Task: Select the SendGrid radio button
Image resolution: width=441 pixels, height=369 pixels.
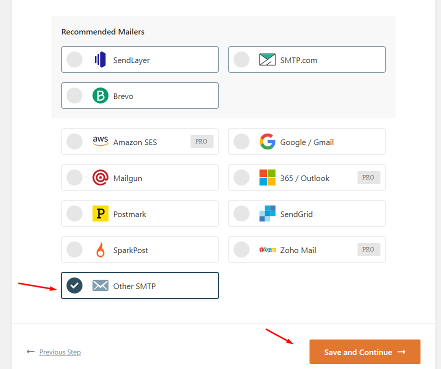Action: 241,213
